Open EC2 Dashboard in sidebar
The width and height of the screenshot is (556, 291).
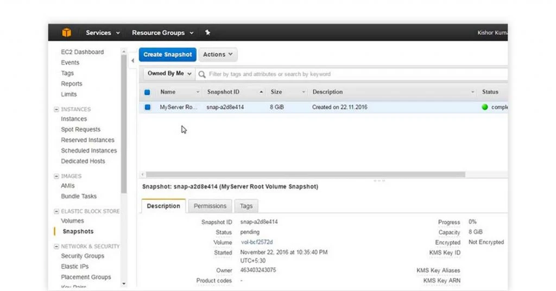pyautogui.click(x=83, y=52)
